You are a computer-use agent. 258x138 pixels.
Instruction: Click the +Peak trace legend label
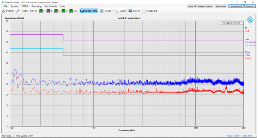pos(247,55)
